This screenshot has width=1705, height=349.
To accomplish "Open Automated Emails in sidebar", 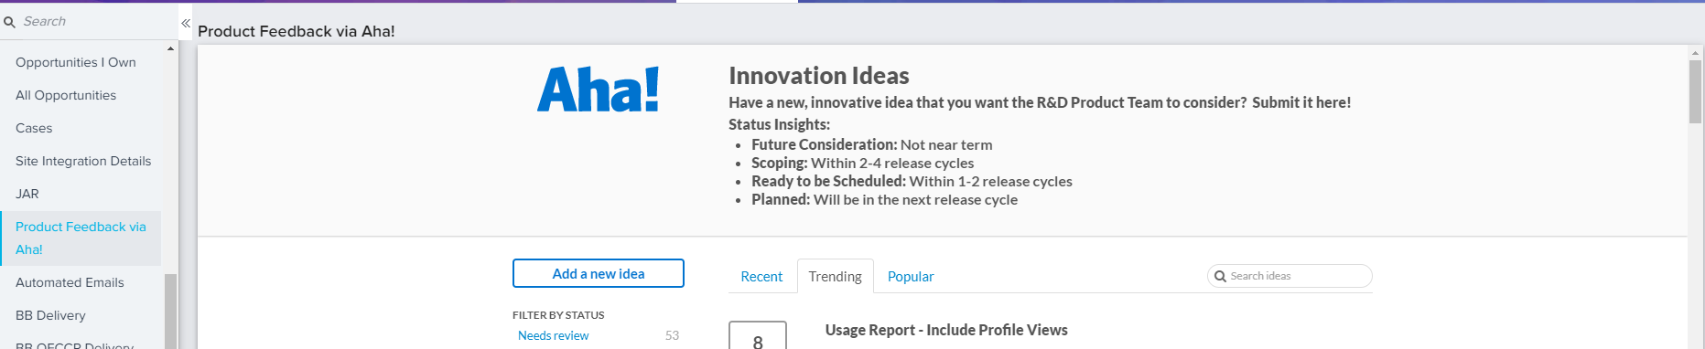I will pos(70,282).
